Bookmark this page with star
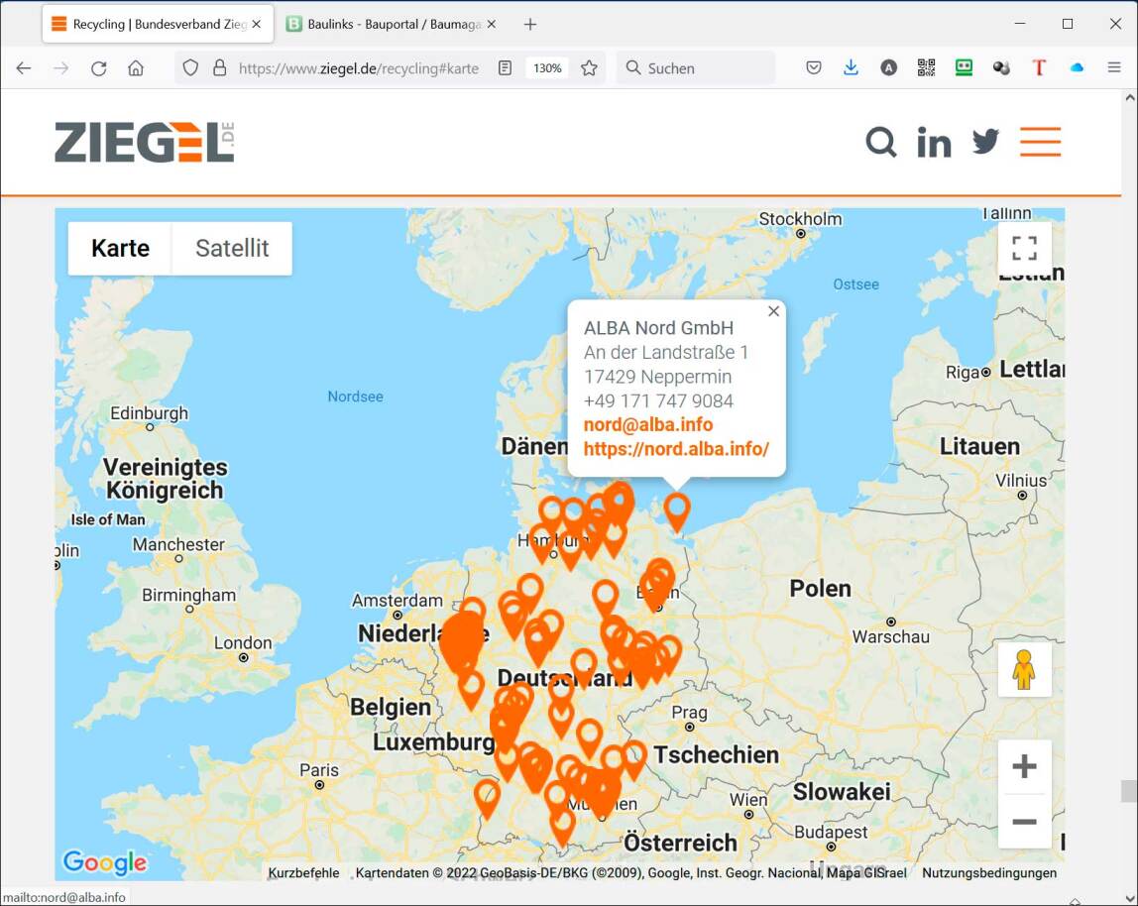 (589, 68)
